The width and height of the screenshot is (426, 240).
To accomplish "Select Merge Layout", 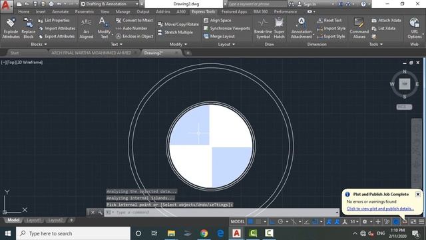I will pyautogui.click(x=219, y=36).
